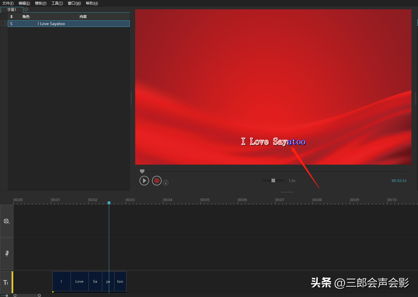Image resolution: width=418 pixels, height=297 pixels.
Task: Click the 00:02.55 timecode display
Action: [399, 181]
